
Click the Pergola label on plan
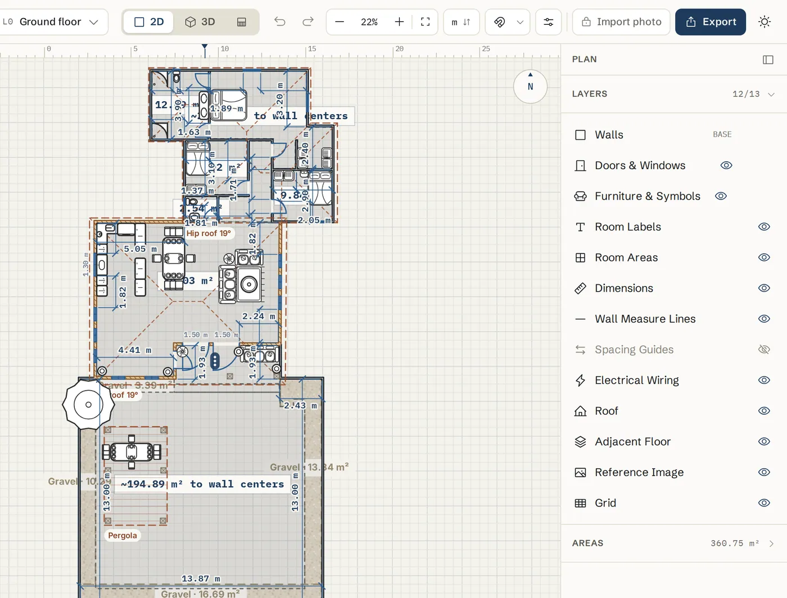pyautogui.click(x=123, y=536)
